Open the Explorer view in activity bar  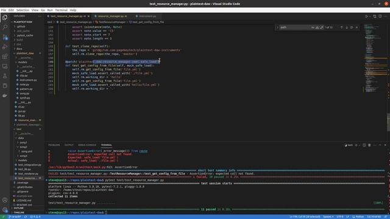point(5,18)
